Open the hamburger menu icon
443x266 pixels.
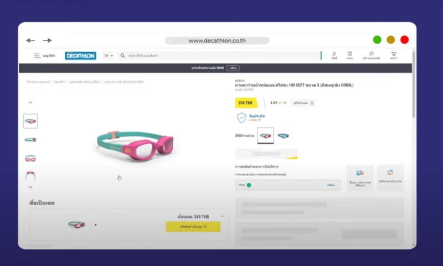click(x=37, y=55)
